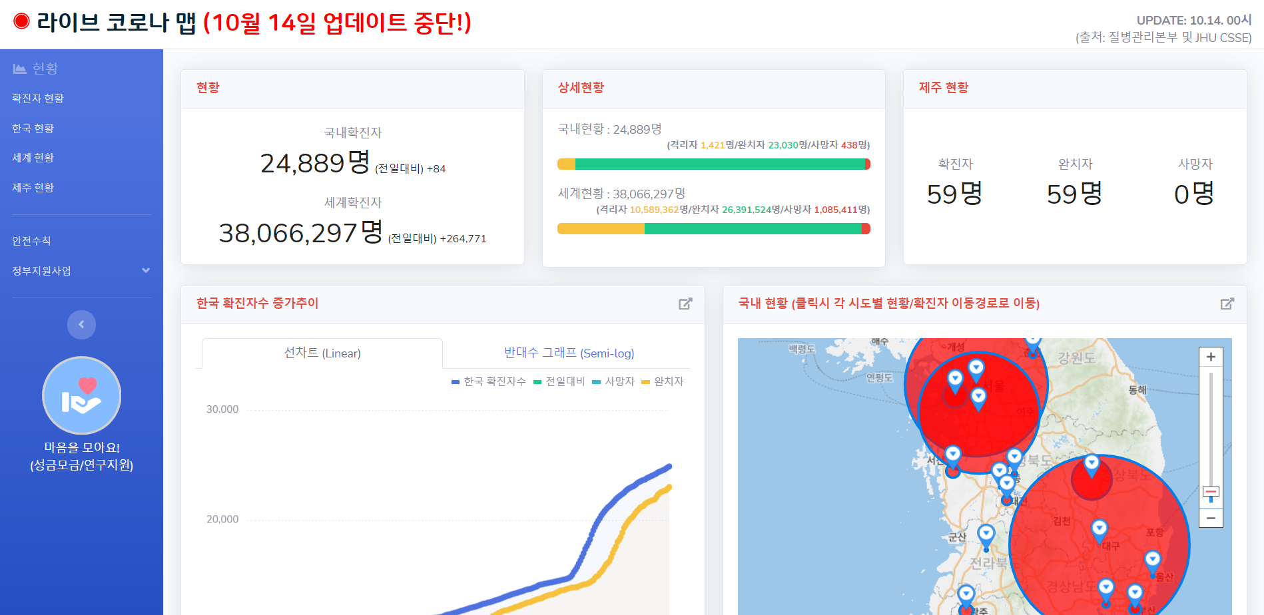
Task: Click 세계확진자 38,066,297명 figure
Action: tap(301, 232)
